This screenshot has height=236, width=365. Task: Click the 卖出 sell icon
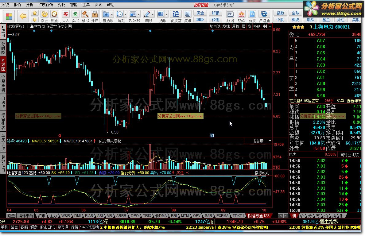tap(75, 17)
